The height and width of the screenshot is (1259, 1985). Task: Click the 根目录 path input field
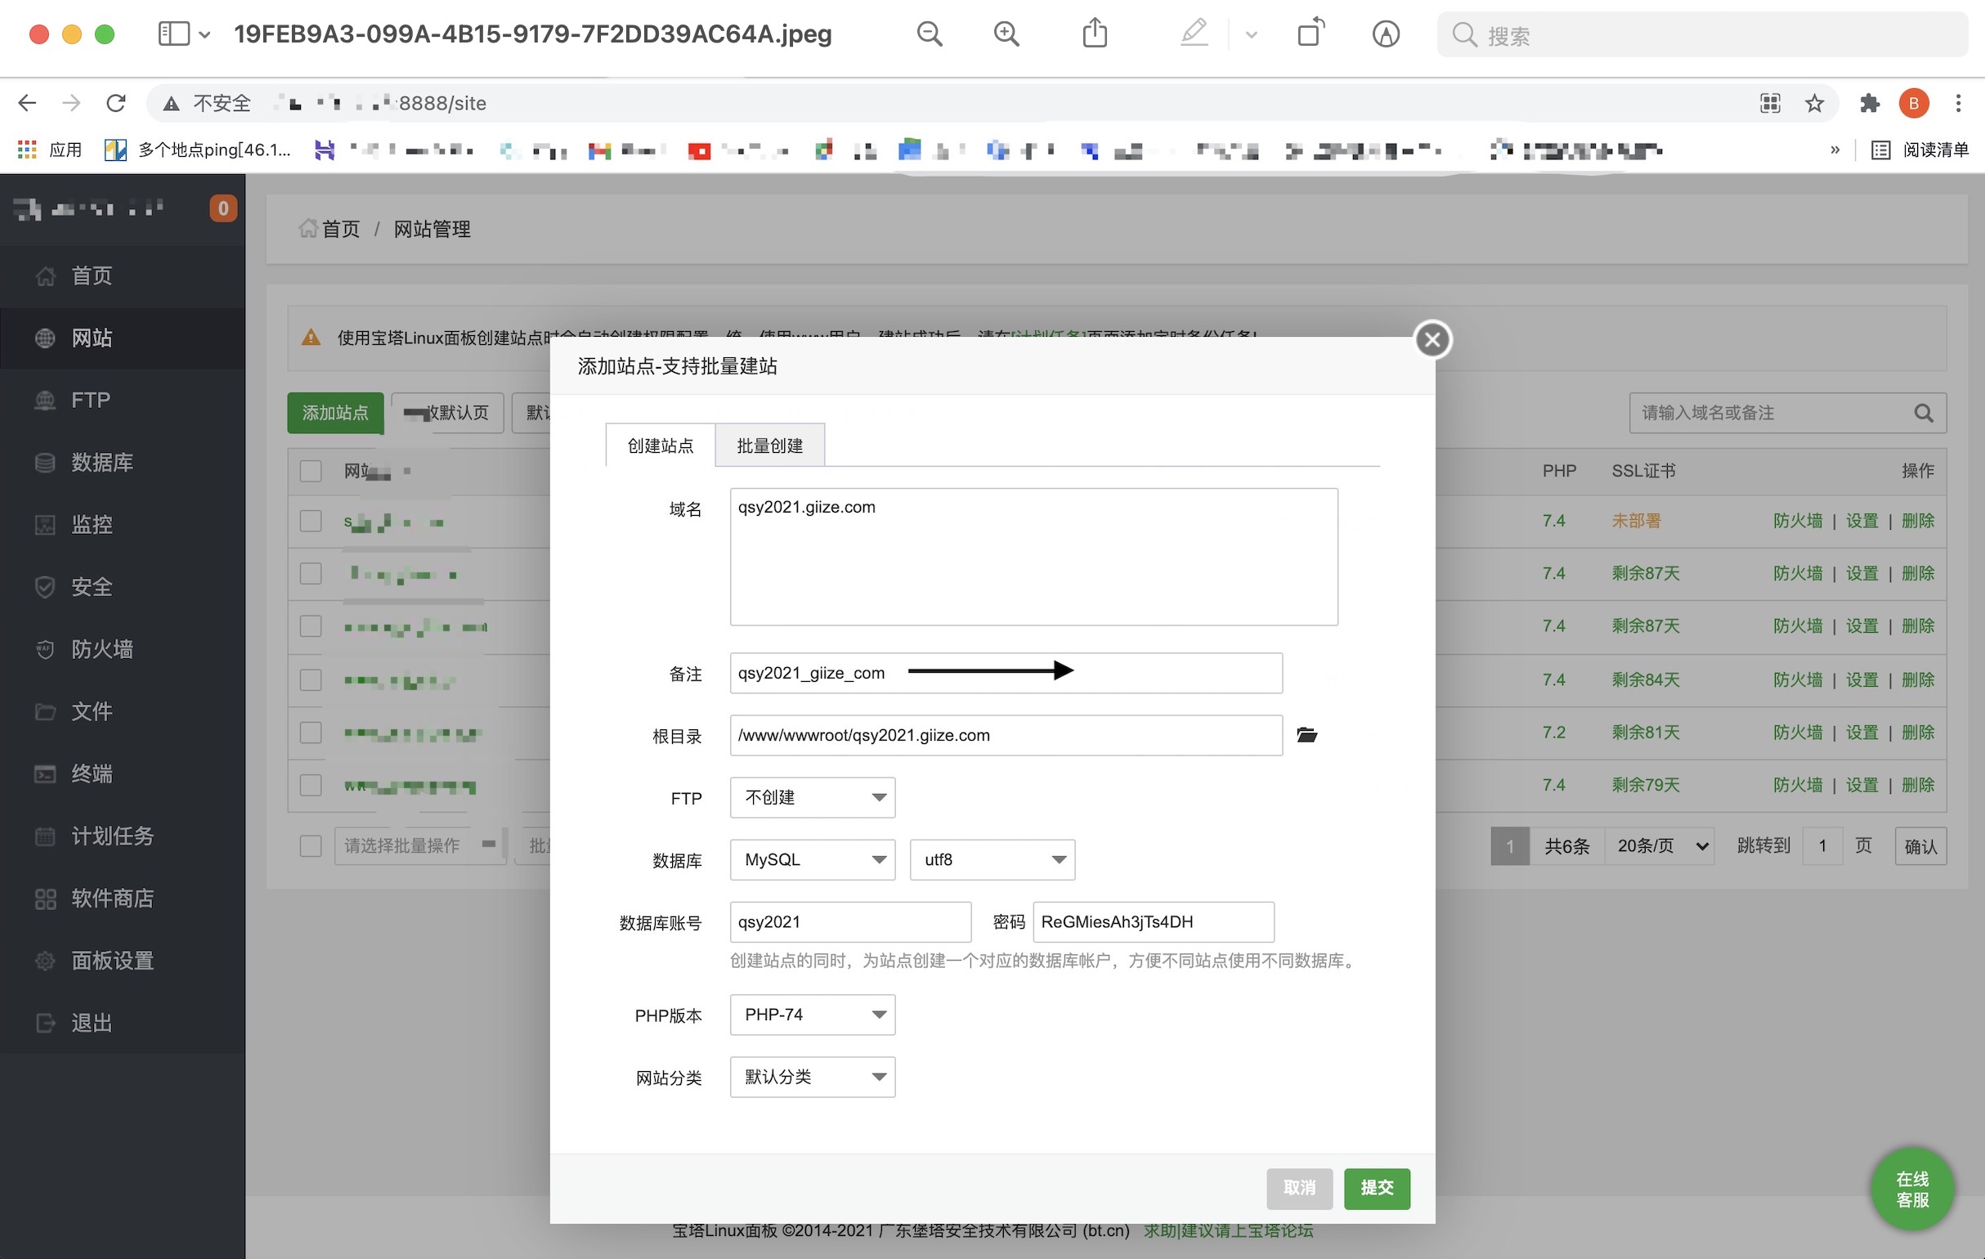pyautogui.click(x=1006, y=735)
